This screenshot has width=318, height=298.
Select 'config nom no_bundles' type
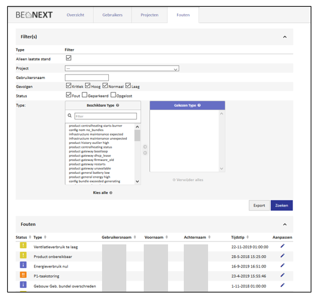(86, 130)
